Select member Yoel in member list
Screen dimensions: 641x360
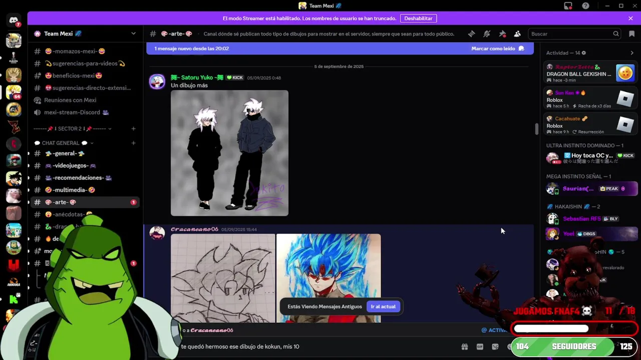(x=590, y=233)
